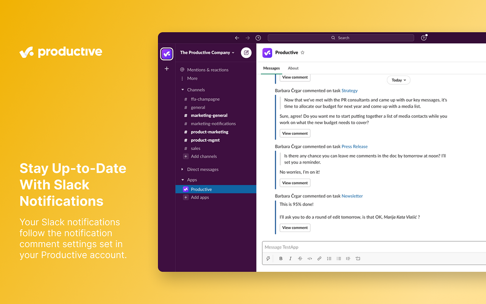Viewport: 486px width, 304px height.
Task: Compose a new message
Action: (x=246, y=53)
